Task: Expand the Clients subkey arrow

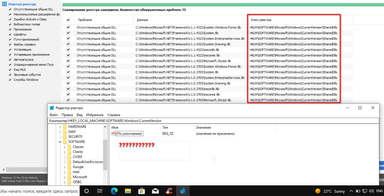Action: (x=64, y=152)
